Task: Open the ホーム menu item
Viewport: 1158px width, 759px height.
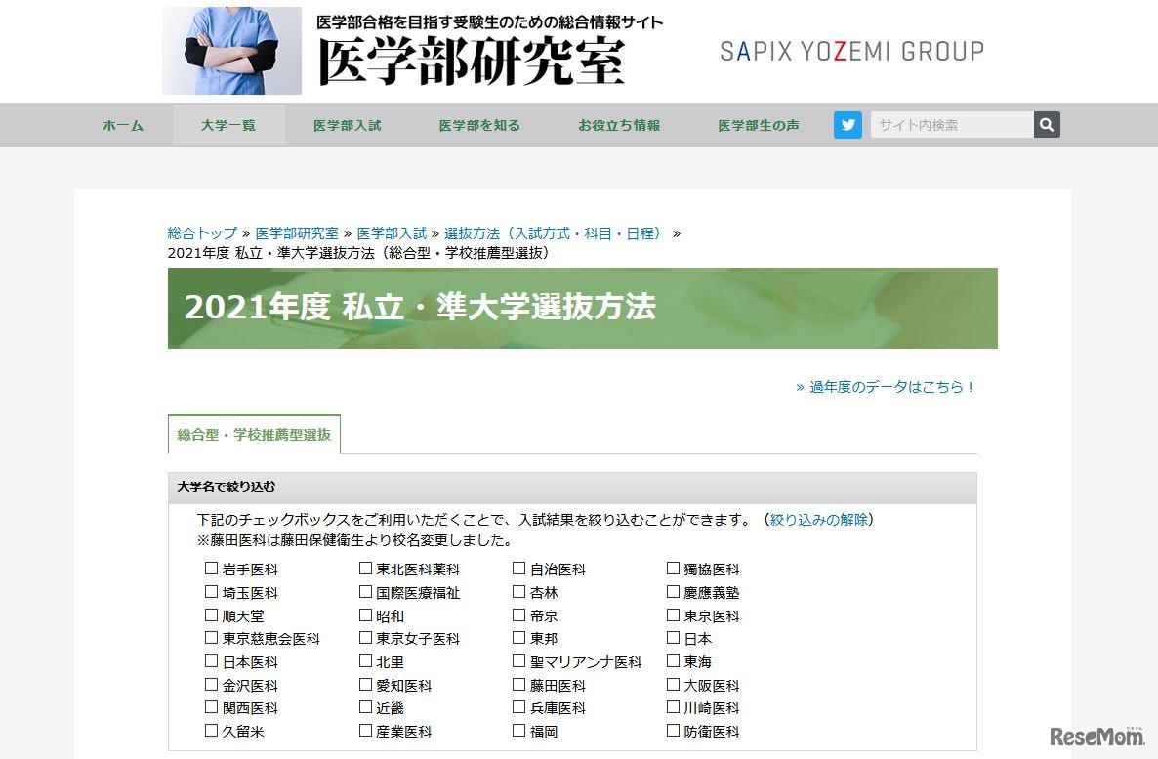Action: coord(122,124)
